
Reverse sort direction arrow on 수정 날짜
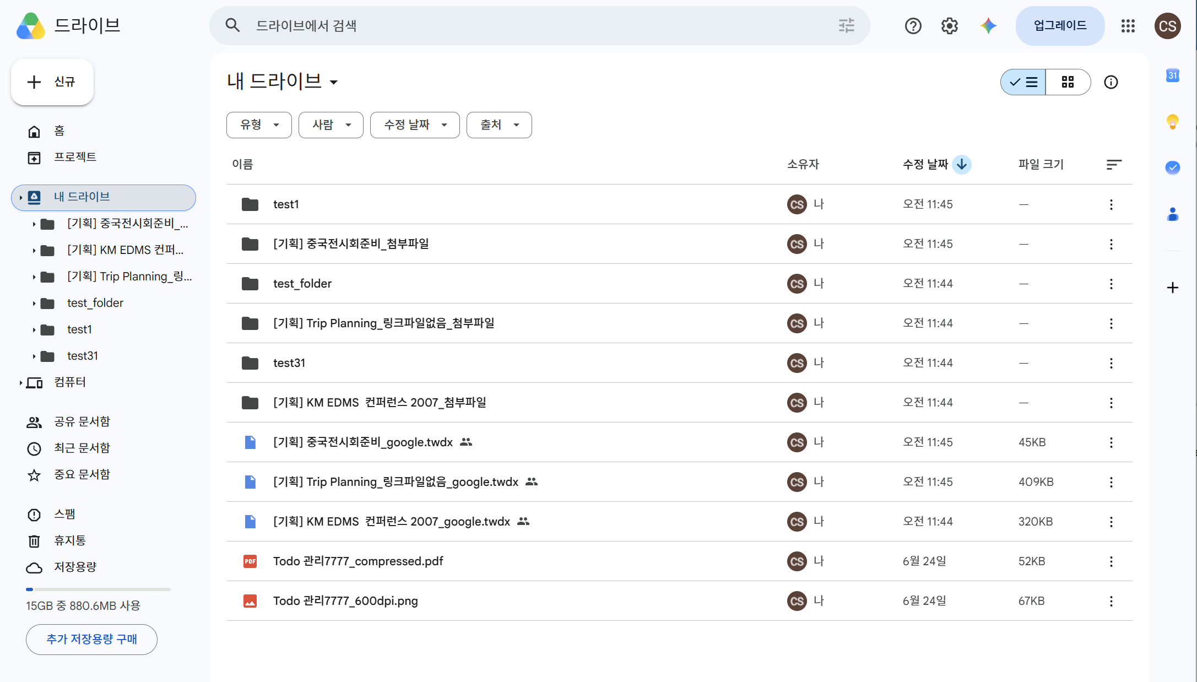point(962,164)
